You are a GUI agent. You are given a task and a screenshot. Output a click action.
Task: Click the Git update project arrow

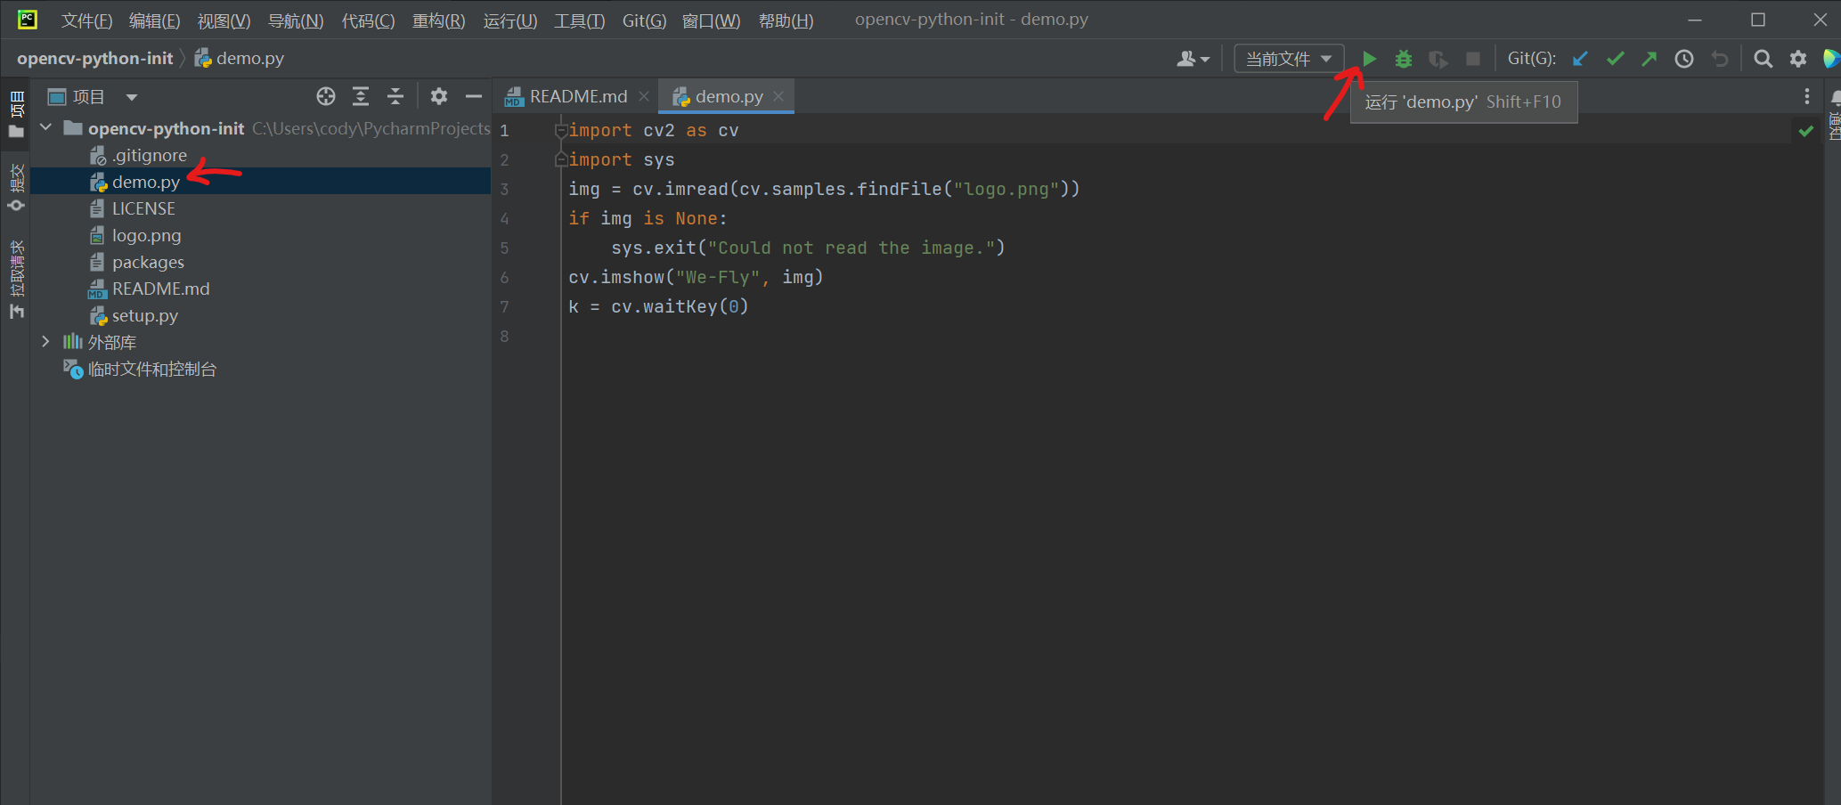(1580, 59)
